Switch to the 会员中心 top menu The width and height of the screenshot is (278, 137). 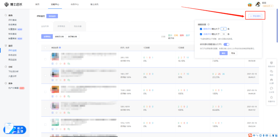[75, 4]
